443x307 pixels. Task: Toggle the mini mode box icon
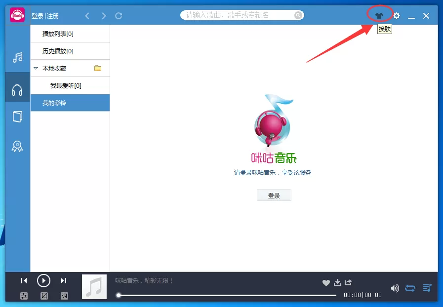tap(44, 296)
